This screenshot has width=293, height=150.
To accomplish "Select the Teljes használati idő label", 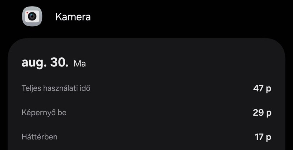I will (x=56, y=88).
